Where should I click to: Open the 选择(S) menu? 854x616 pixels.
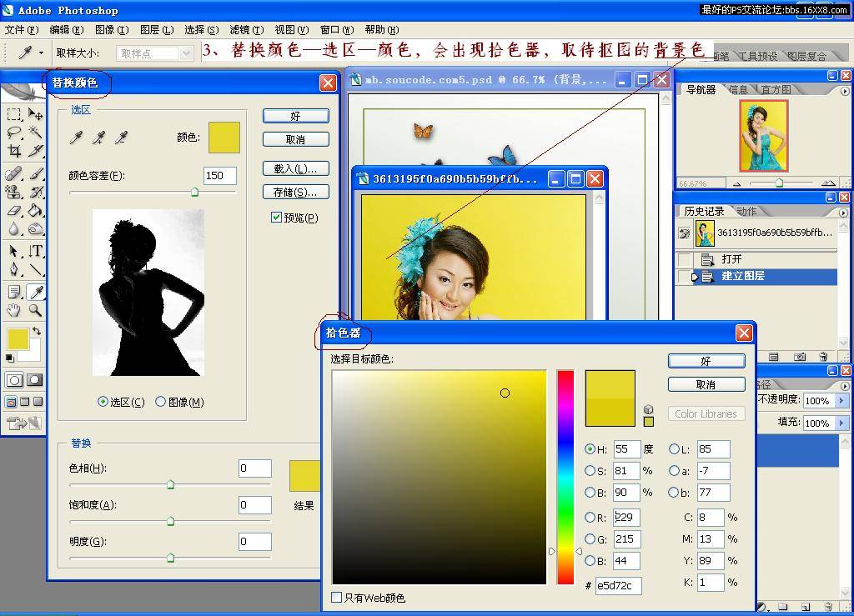pos(202,29)
